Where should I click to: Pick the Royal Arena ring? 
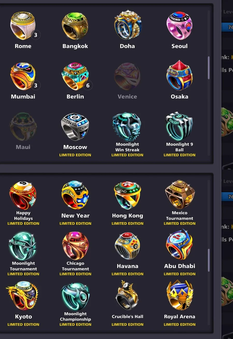[x=179, y=295]
